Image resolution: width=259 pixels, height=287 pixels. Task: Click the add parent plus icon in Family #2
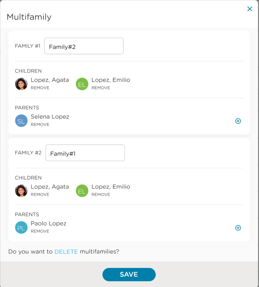[238, 228]
